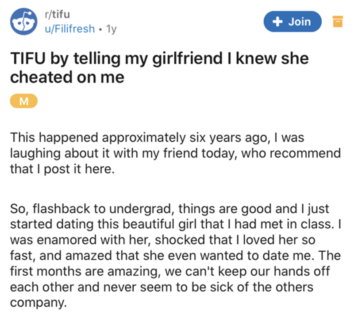The image size is (354, 316).
Task: Click the "1y" post timestamp
Action: (111, 29)
